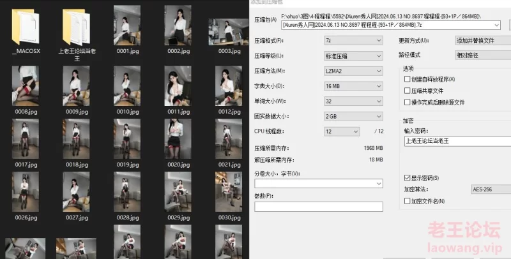Open the CPU 线程数 dropdown showing 12

pos(342,131)
